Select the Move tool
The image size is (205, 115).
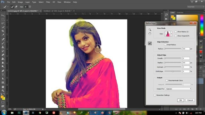pos(3,16)
